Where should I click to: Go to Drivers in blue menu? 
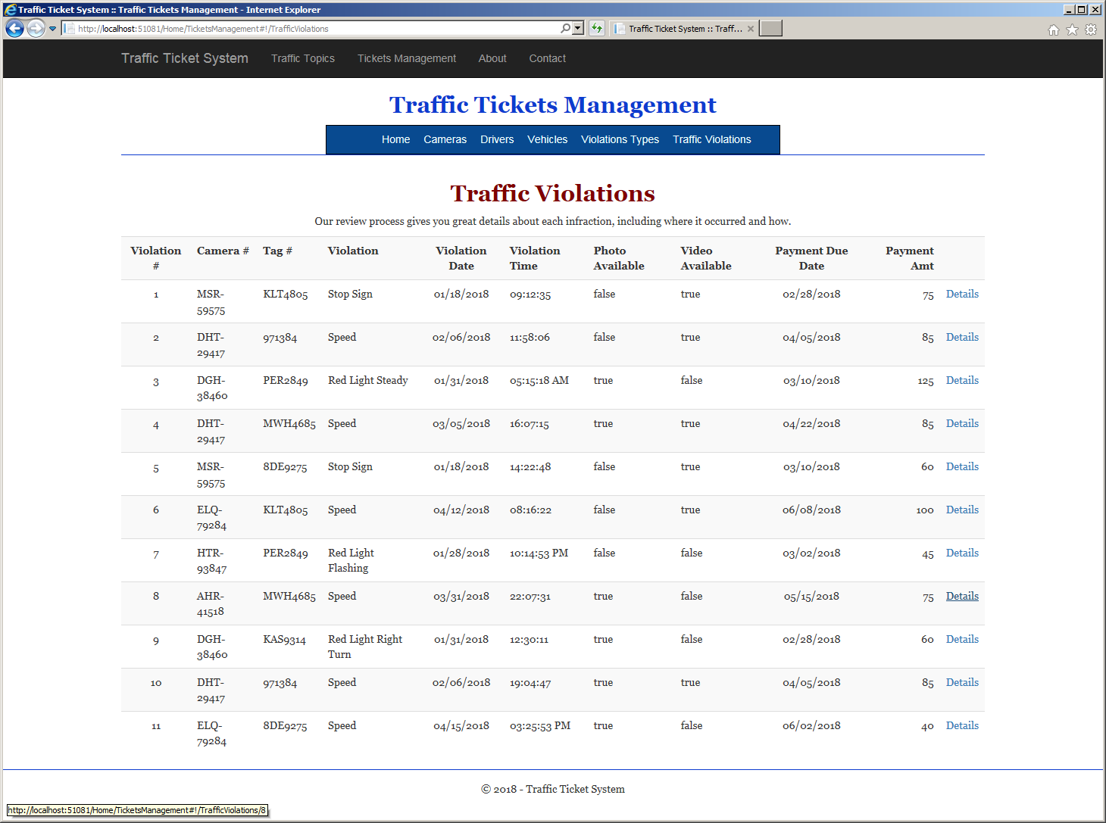point(497,139)
